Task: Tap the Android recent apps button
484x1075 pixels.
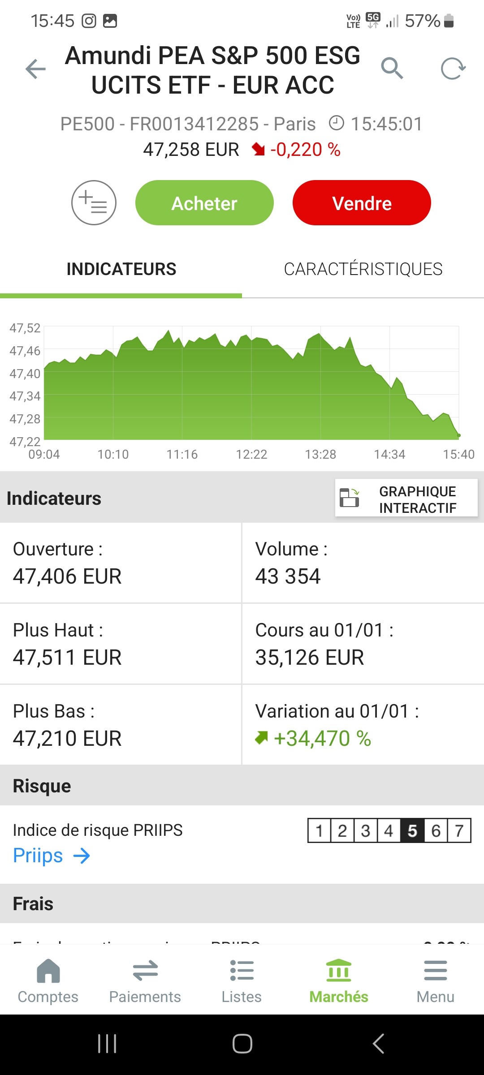Action: [107, 1044]
